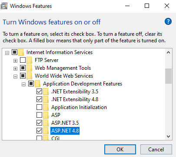This screenshot has width=176, height=157.
Task: Minimize the Windows Features dialog
Action: tap(127, 6)
